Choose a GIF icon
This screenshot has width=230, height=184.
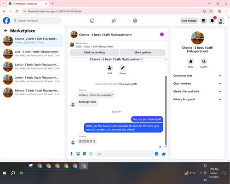click(91, 154)
